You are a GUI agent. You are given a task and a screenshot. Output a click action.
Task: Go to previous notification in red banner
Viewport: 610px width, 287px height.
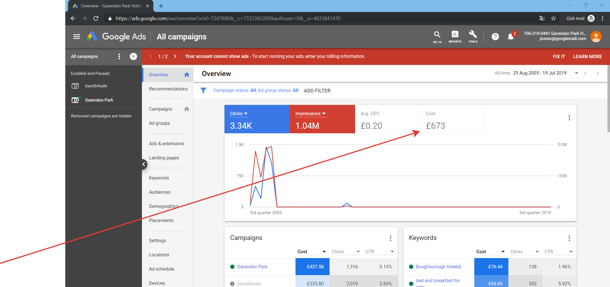coord(151,56)
